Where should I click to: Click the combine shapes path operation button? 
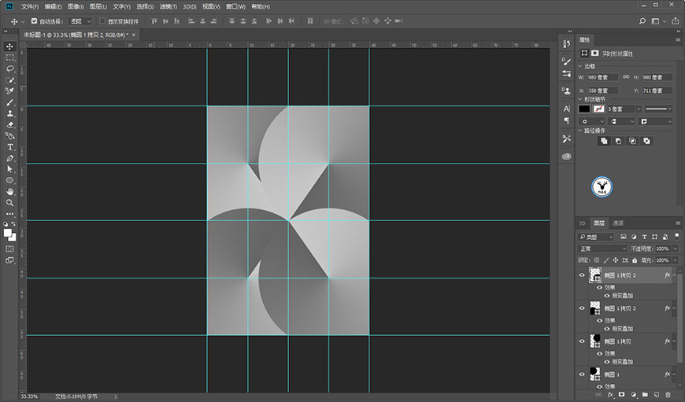pyautogui.click(x=604, y=141)
